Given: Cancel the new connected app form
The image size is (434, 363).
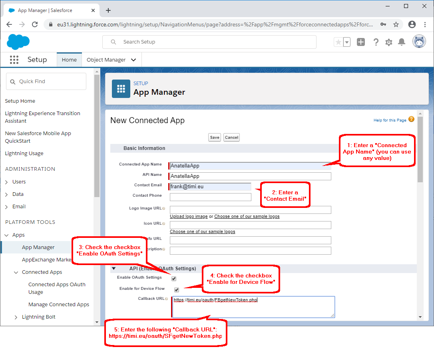Looking at the screenshot, I should point(231,138).
